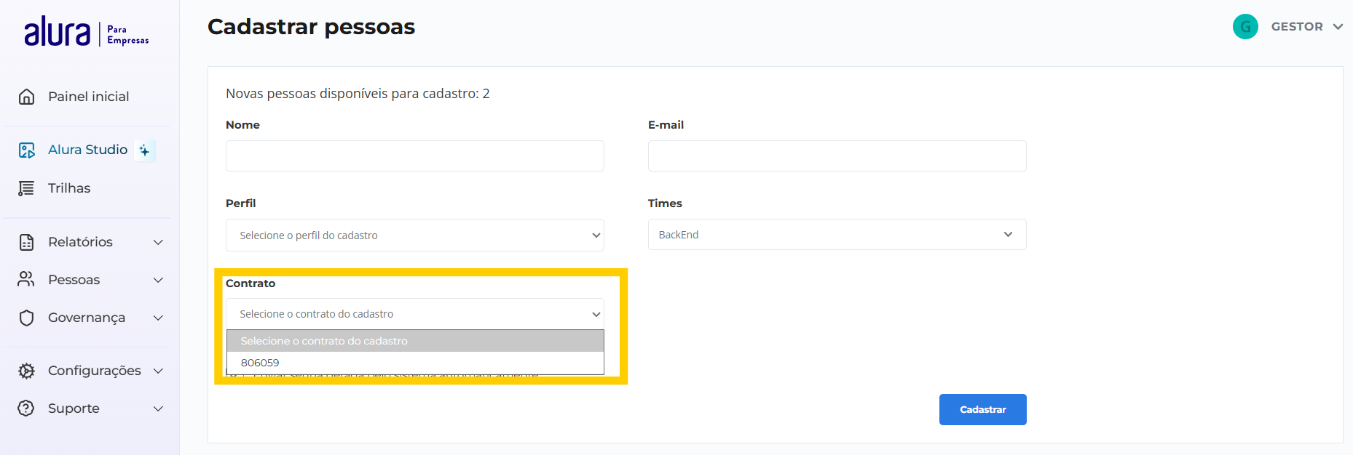Click the Painel inicial home icon

pos(27,97)
